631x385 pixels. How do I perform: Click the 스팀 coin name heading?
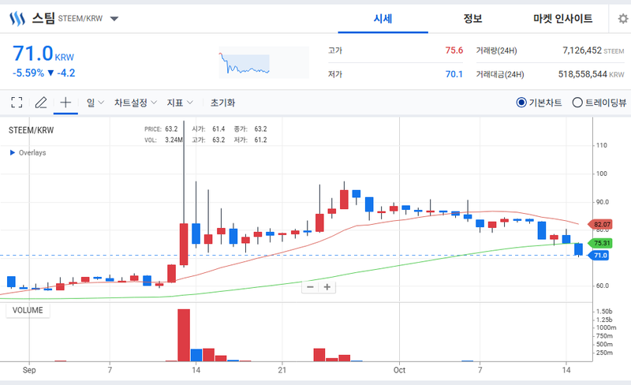[x=43, y=18]
